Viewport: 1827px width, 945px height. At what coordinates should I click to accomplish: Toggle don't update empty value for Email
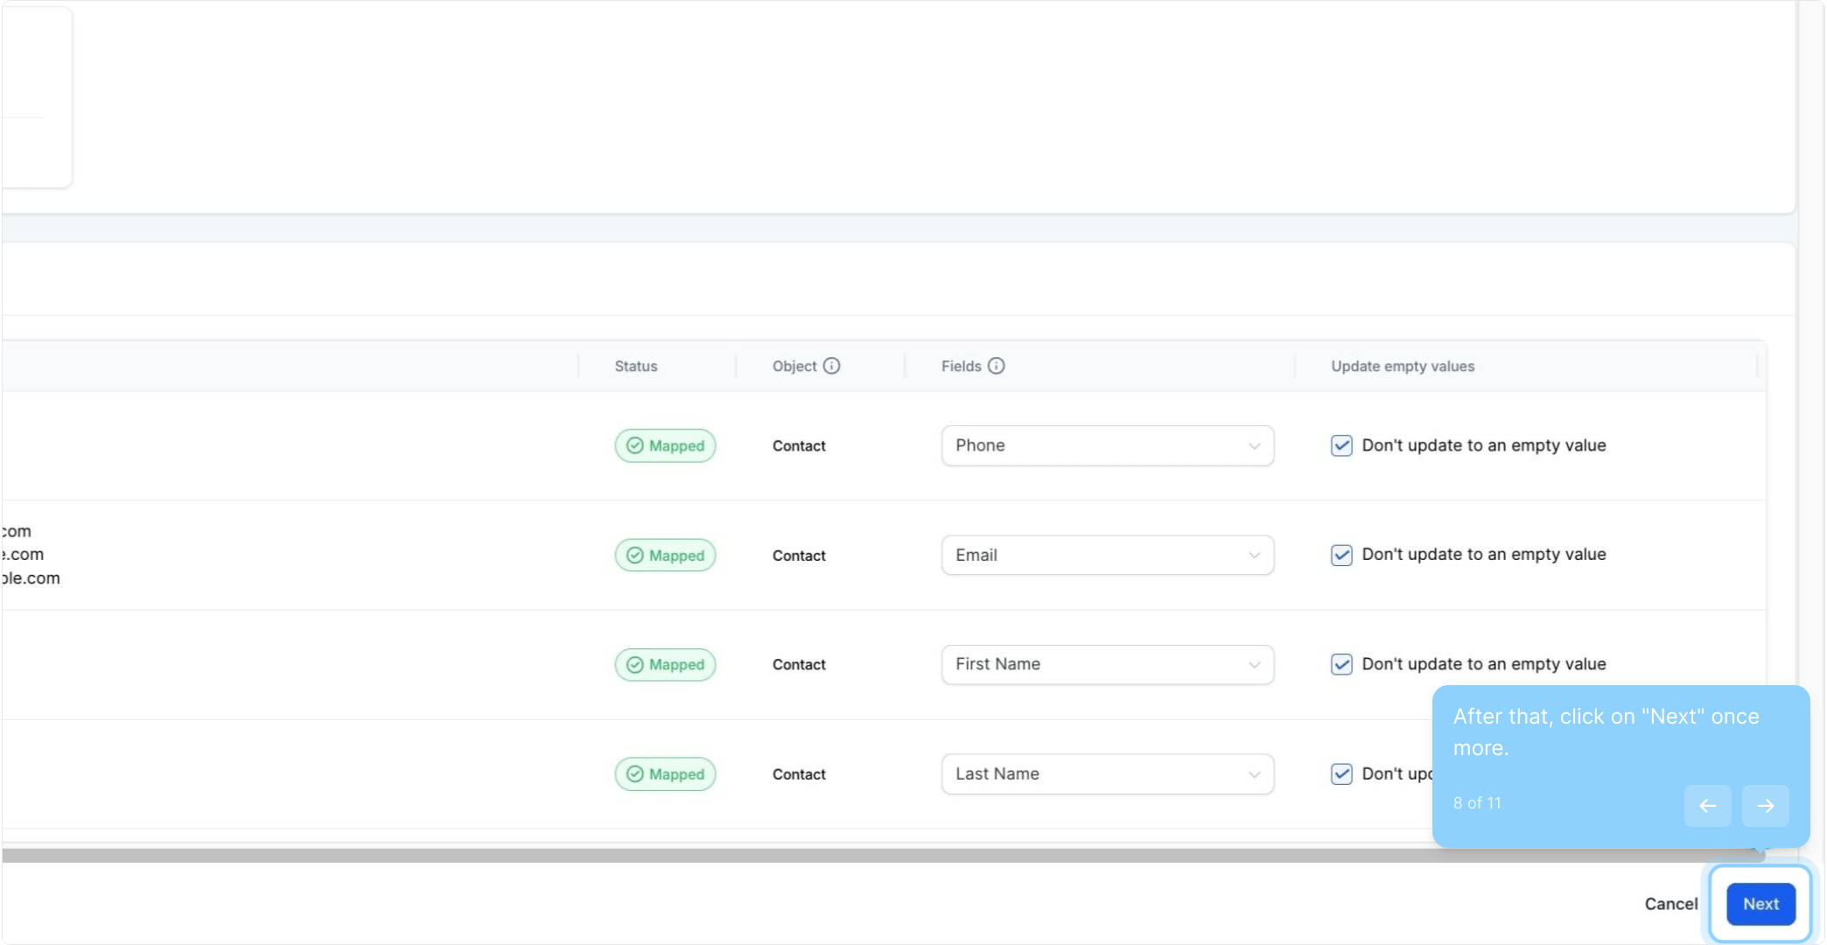click(x=1341, y=556)
